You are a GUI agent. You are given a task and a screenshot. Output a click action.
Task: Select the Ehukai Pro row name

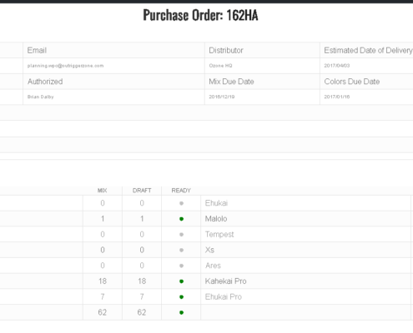tap(224, 296)
